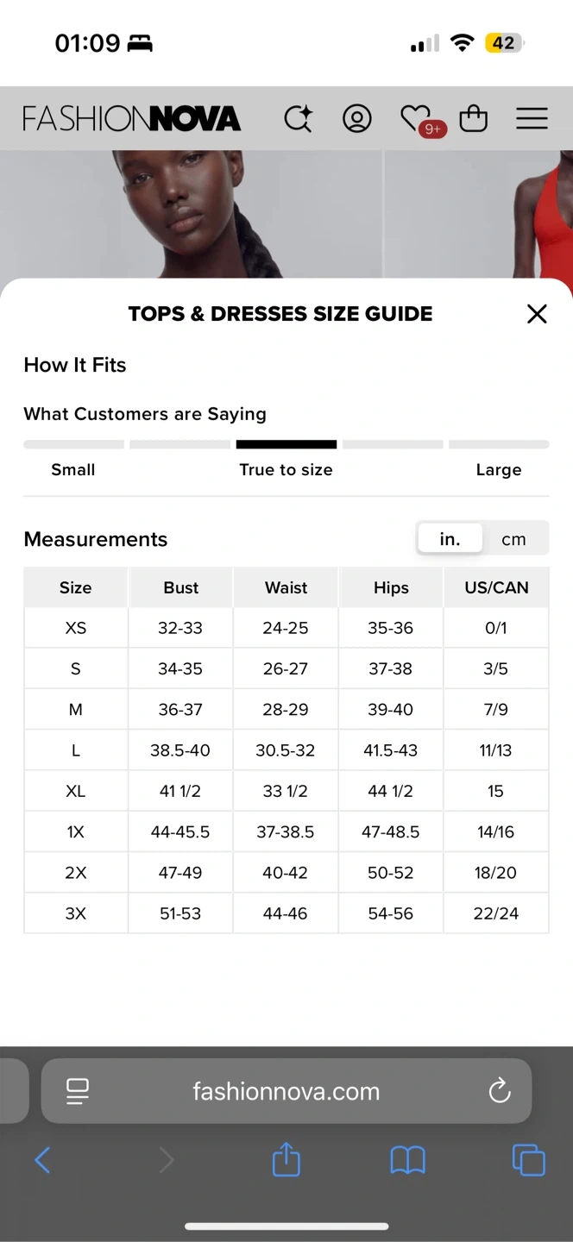Show open Safari tabs
This screenshot has width=573, height=1242.
tap(528, 1160)
